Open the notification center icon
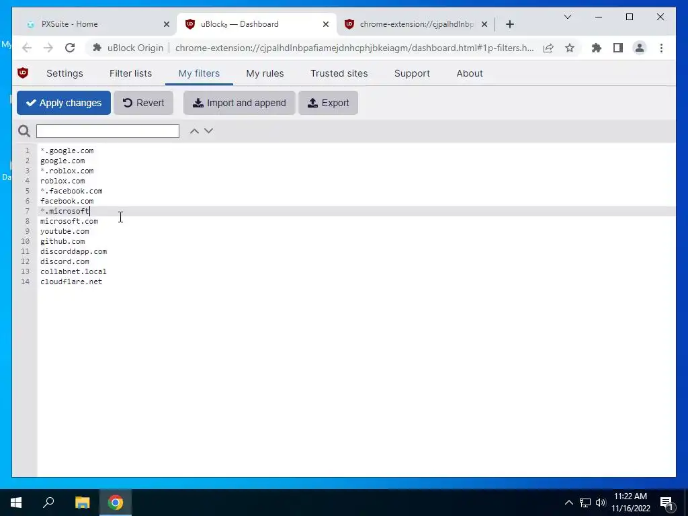Image resolution: width=688 pixels, height=516 pixels. coord(666,503)
